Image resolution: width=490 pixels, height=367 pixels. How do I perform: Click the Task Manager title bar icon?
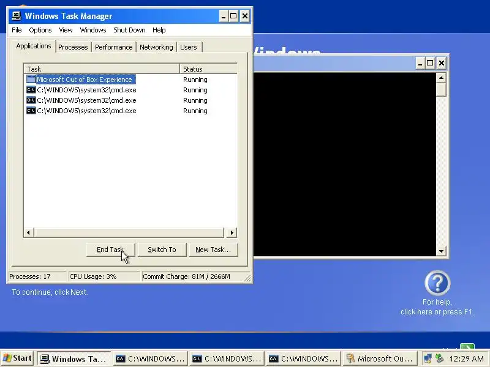pos(17,16)
